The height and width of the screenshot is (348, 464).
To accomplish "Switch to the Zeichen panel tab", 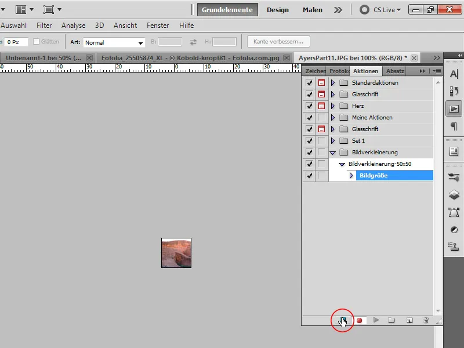I will 315,71.
